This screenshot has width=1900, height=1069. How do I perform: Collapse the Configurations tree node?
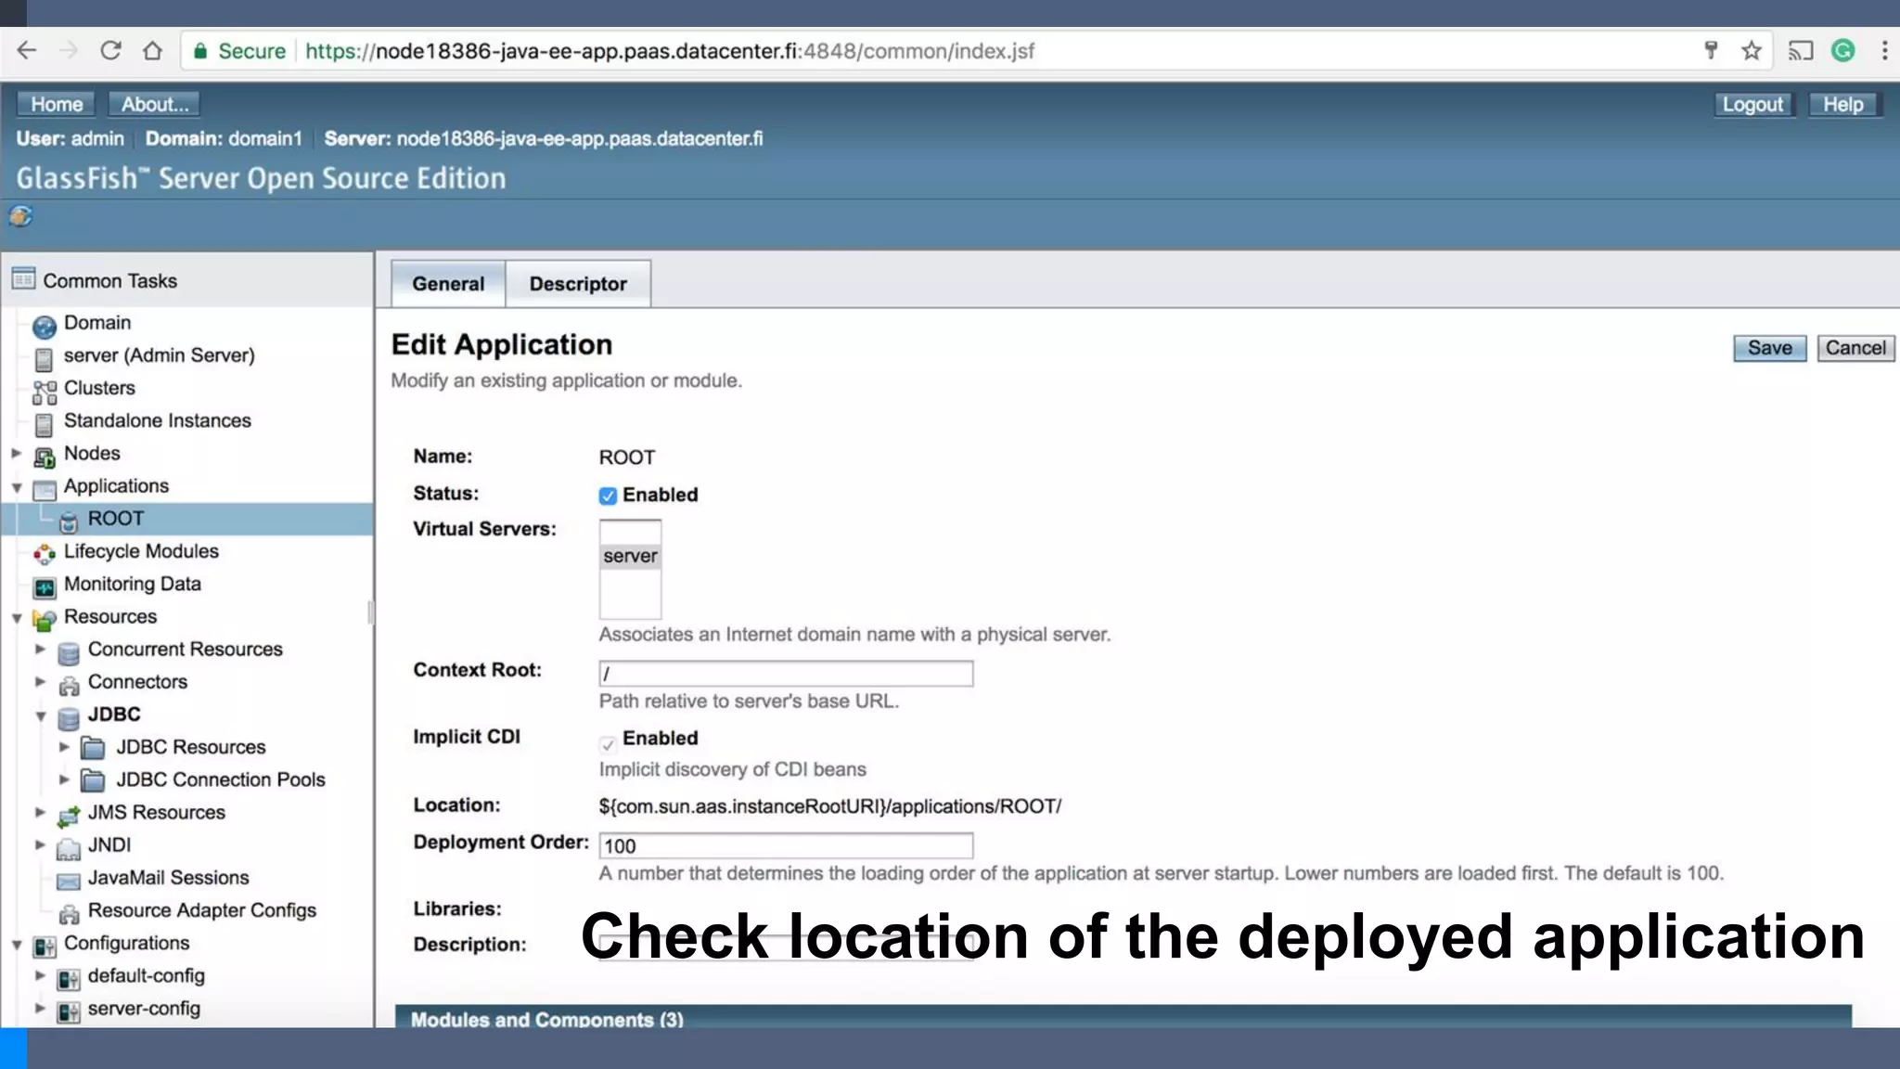coord(17,945)
